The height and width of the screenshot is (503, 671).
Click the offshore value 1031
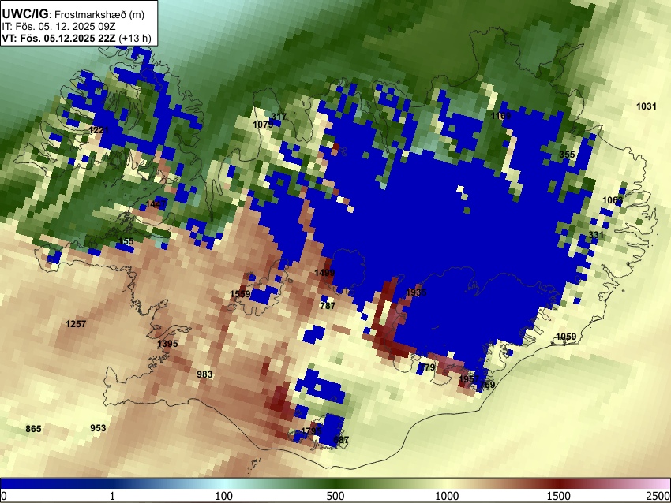[647, 106]
